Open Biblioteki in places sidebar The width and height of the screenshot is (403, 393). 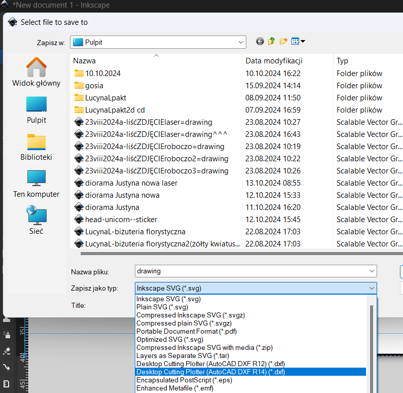point(36,147)
